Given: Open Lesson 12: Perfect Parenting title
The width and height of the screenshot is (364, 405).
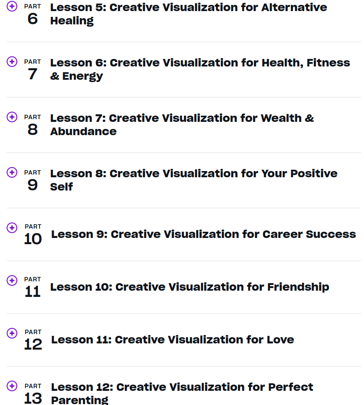Looking at the screenshot, I should pos(182,393).
